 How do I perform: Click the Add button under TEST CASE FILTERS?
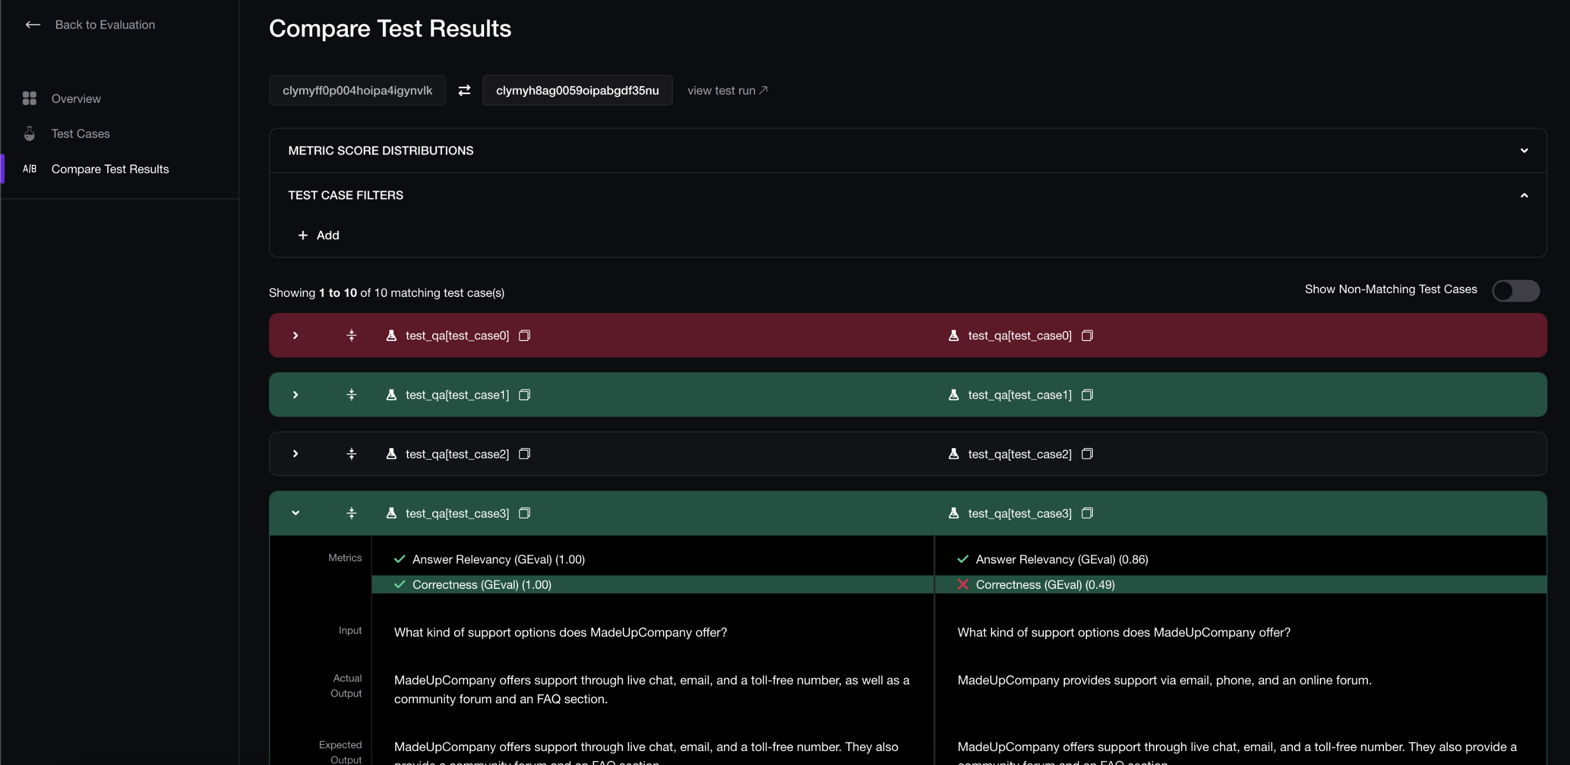tap(318, 235)
